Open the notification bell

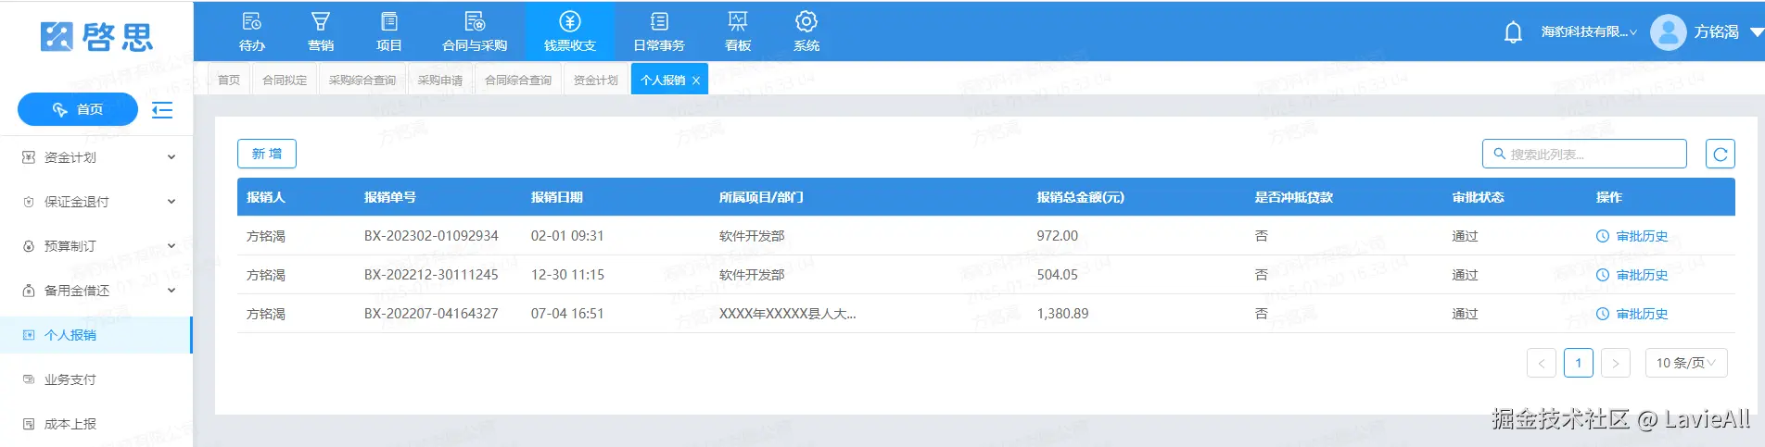pos(1513,32)
